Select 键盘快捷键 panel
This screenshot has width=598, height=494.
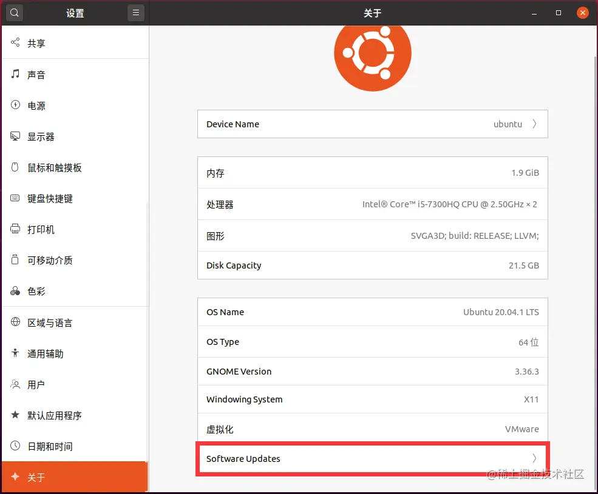pyautogui.click(x=75, y=198)
